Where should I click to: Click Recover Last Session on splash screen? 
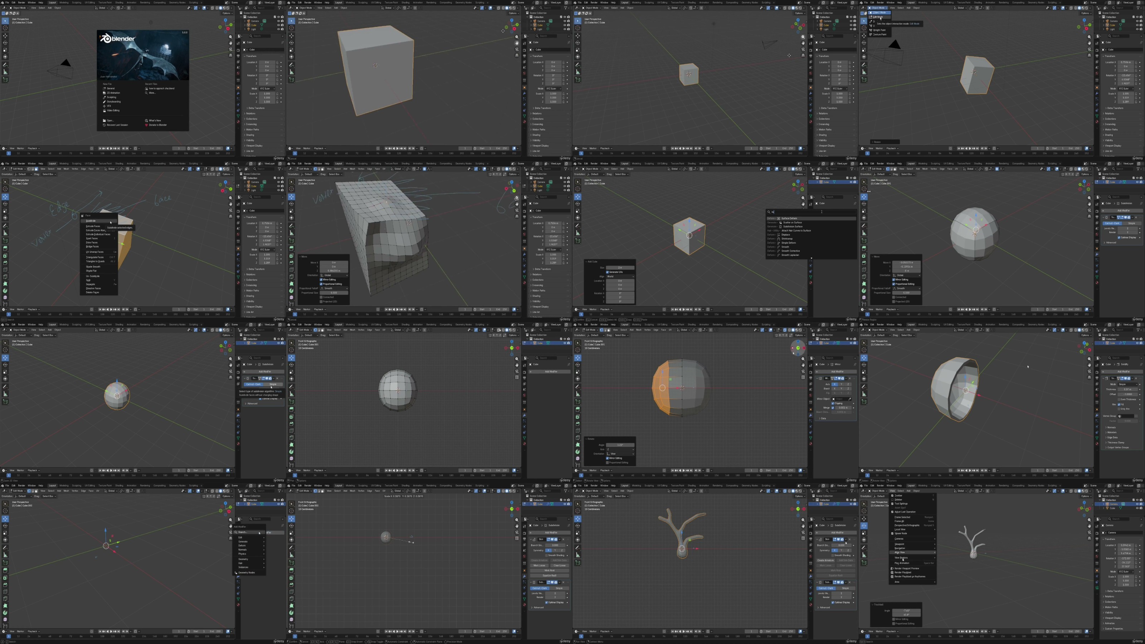point(117,125)
